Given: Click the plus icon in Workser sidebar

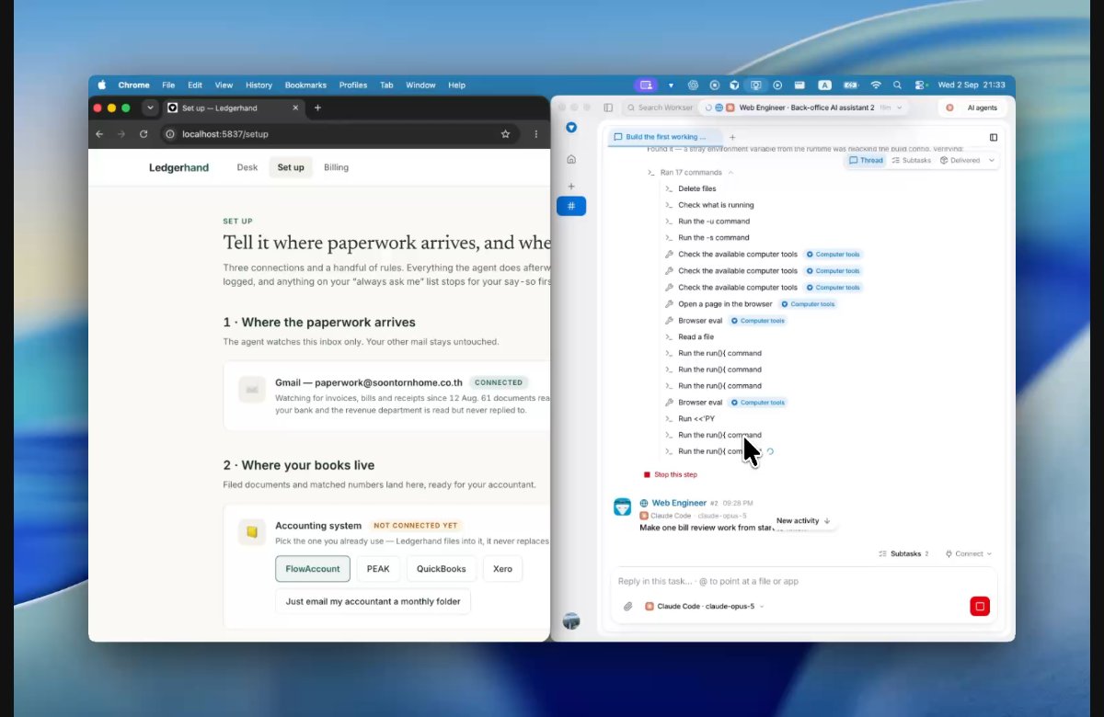Looking at the screenshot, I should pos(571,187).
